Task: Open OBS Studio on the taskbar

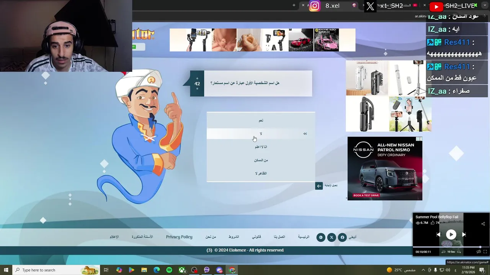Action: coord(194,270)
